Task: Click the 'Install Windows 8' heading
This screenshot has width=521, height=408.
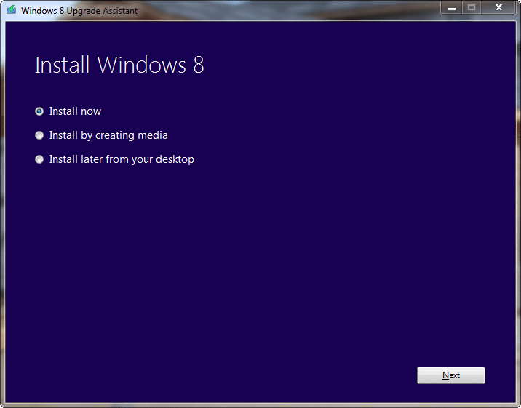Action: pyautogui.click(x=119, y=65)
